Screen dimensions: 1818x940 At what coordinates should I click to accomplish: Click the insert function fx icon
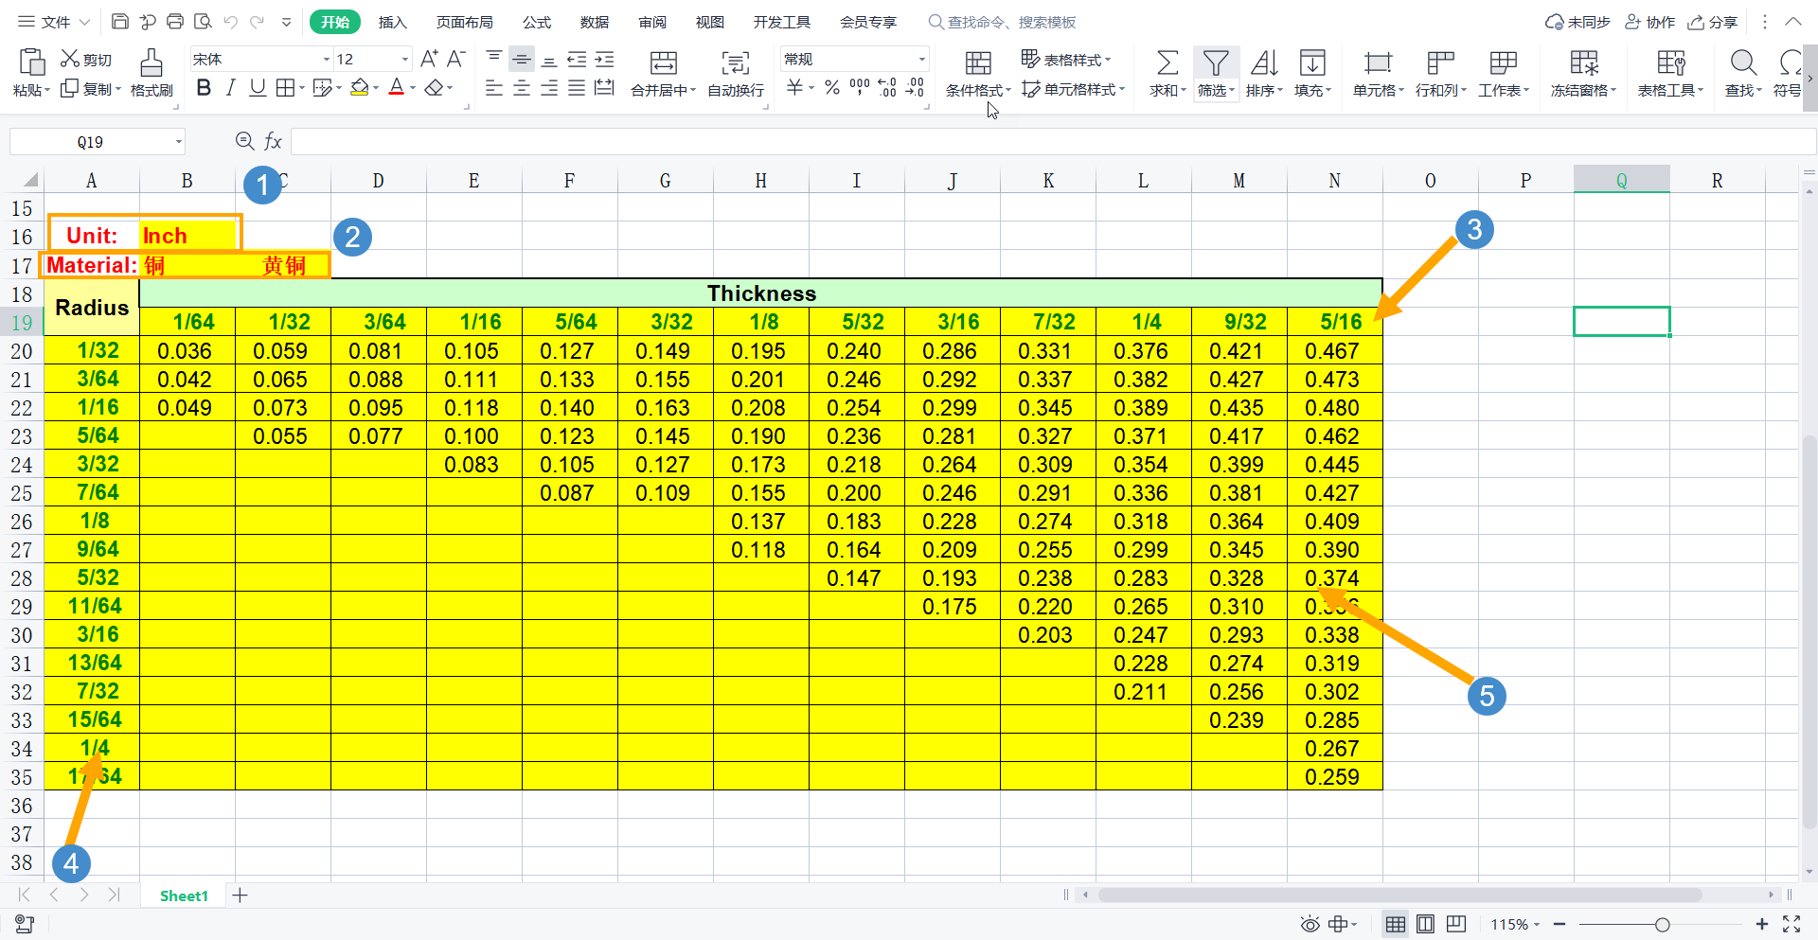point(273,142)
